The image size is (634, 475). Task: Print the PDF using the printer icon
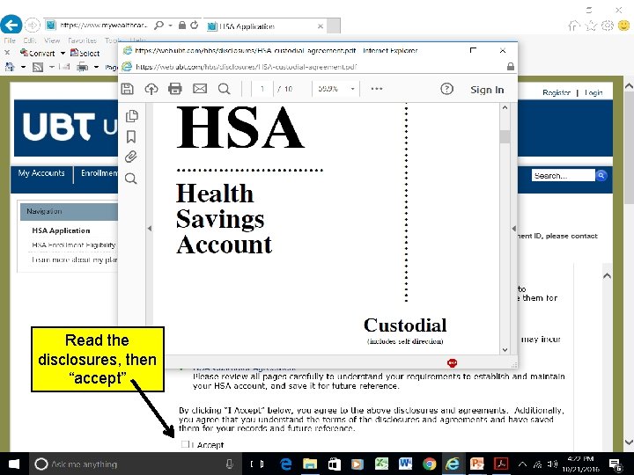point(175,89)
